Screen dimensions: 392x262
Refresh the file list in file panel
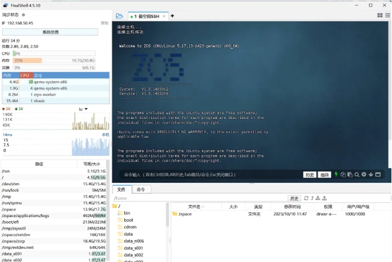[306, 198]
